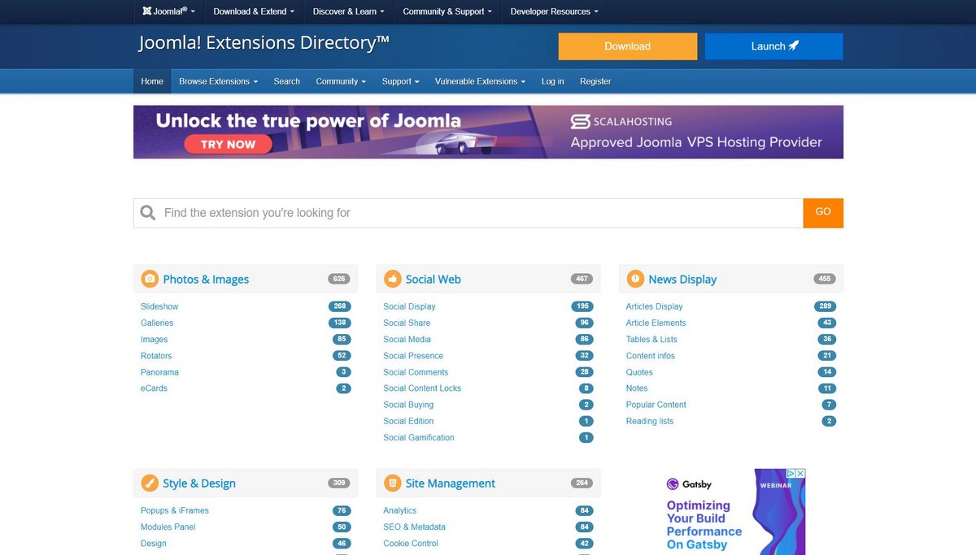Click the blue Launch button
Image resolution: width=976 pixels, height=555 pixels.
773,46
